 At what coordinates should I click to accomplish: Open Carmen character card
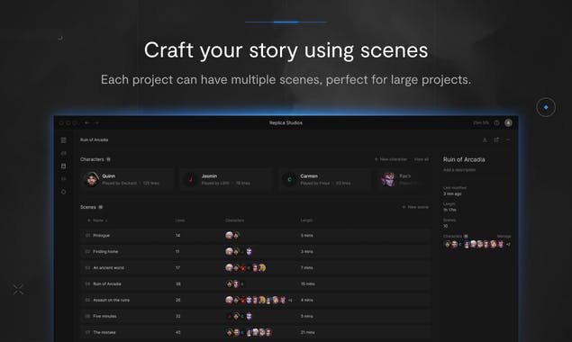324,179
